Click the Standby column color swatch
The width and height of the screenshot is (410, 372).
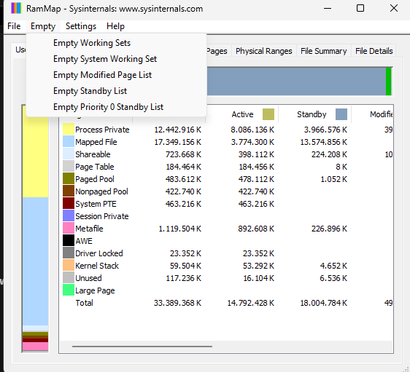(341, 114)
